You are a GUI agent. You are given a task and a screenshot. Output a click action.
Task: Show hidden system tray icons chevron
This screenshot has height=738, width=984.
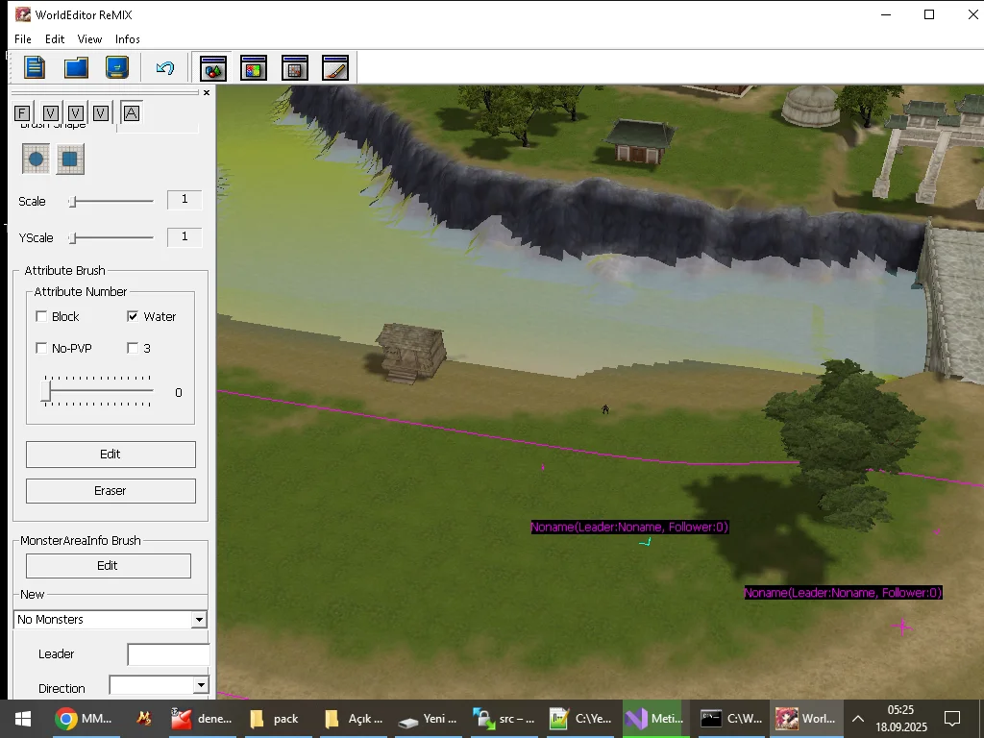pos(857,718)
